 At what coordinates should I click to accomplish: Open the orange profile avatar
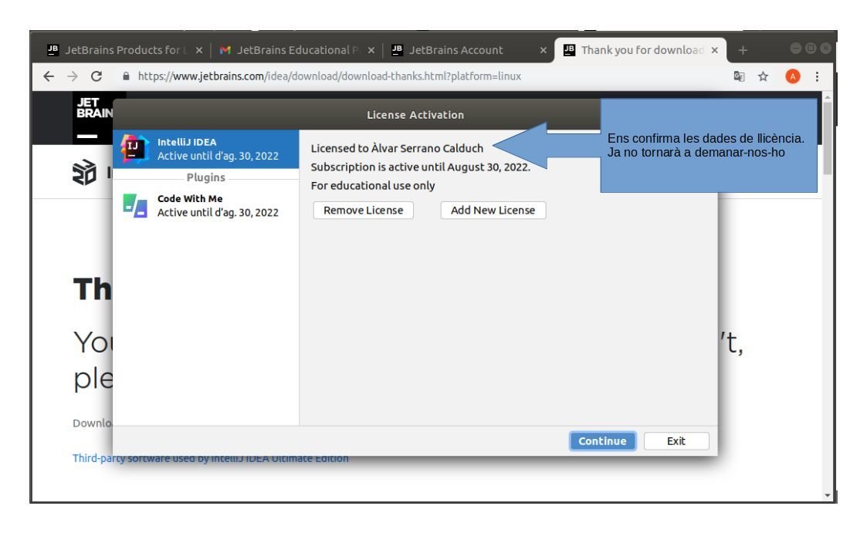tap(792, 76)
